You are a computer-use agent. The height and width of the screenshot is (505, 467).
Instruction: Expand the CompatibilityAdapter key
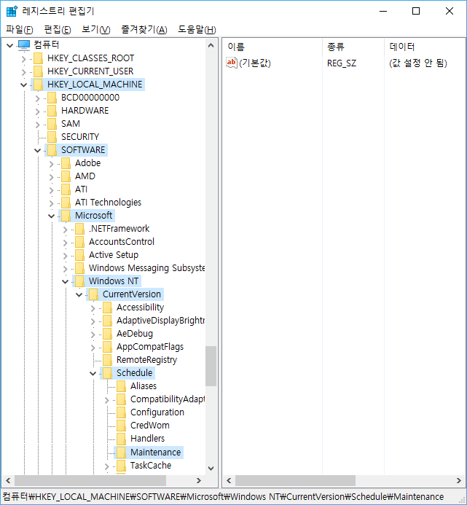click(x=107, y=400)
